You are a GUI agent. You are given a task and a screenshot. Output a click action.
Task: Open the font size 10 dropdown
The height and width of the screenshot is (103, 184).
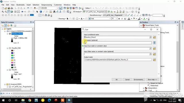click(x=116, y=19)
